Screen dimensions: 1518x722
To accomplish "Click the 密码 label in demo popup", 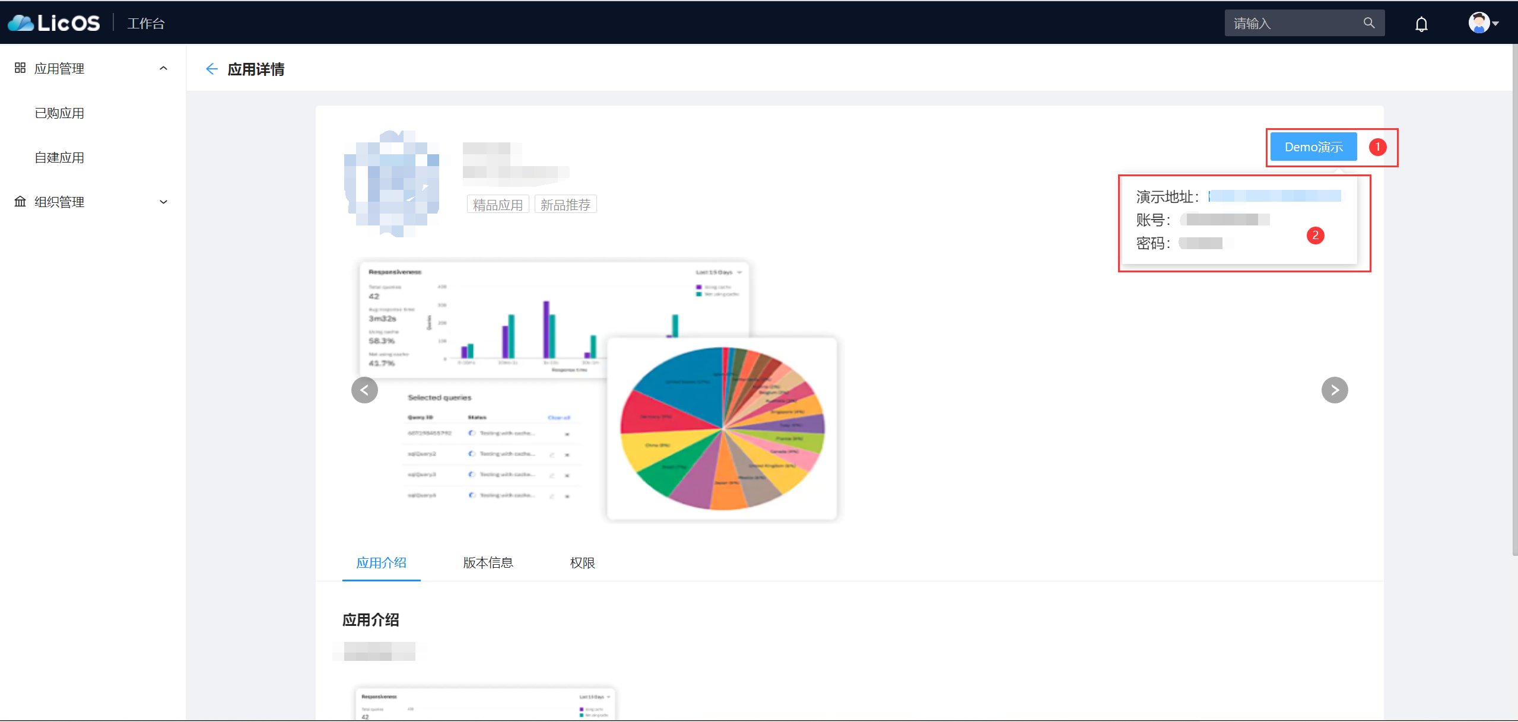I will tap(1153, 243).
